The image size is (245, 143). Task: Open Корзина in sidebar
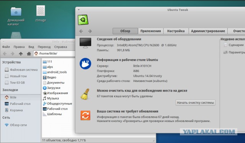coord(14,110)
